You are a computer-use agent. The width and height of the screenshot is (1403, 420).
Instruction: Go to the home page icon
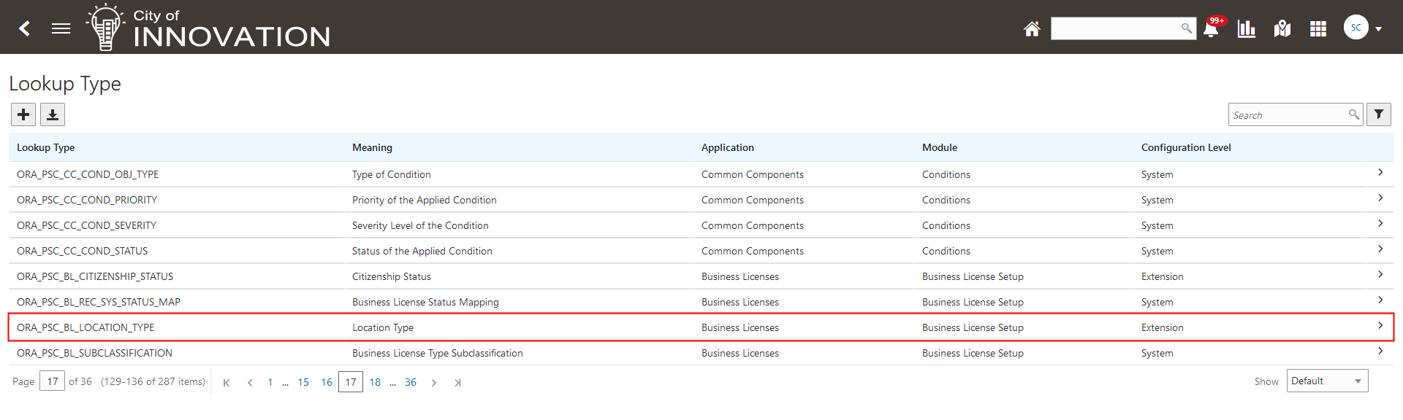[x=1032, y=29]
